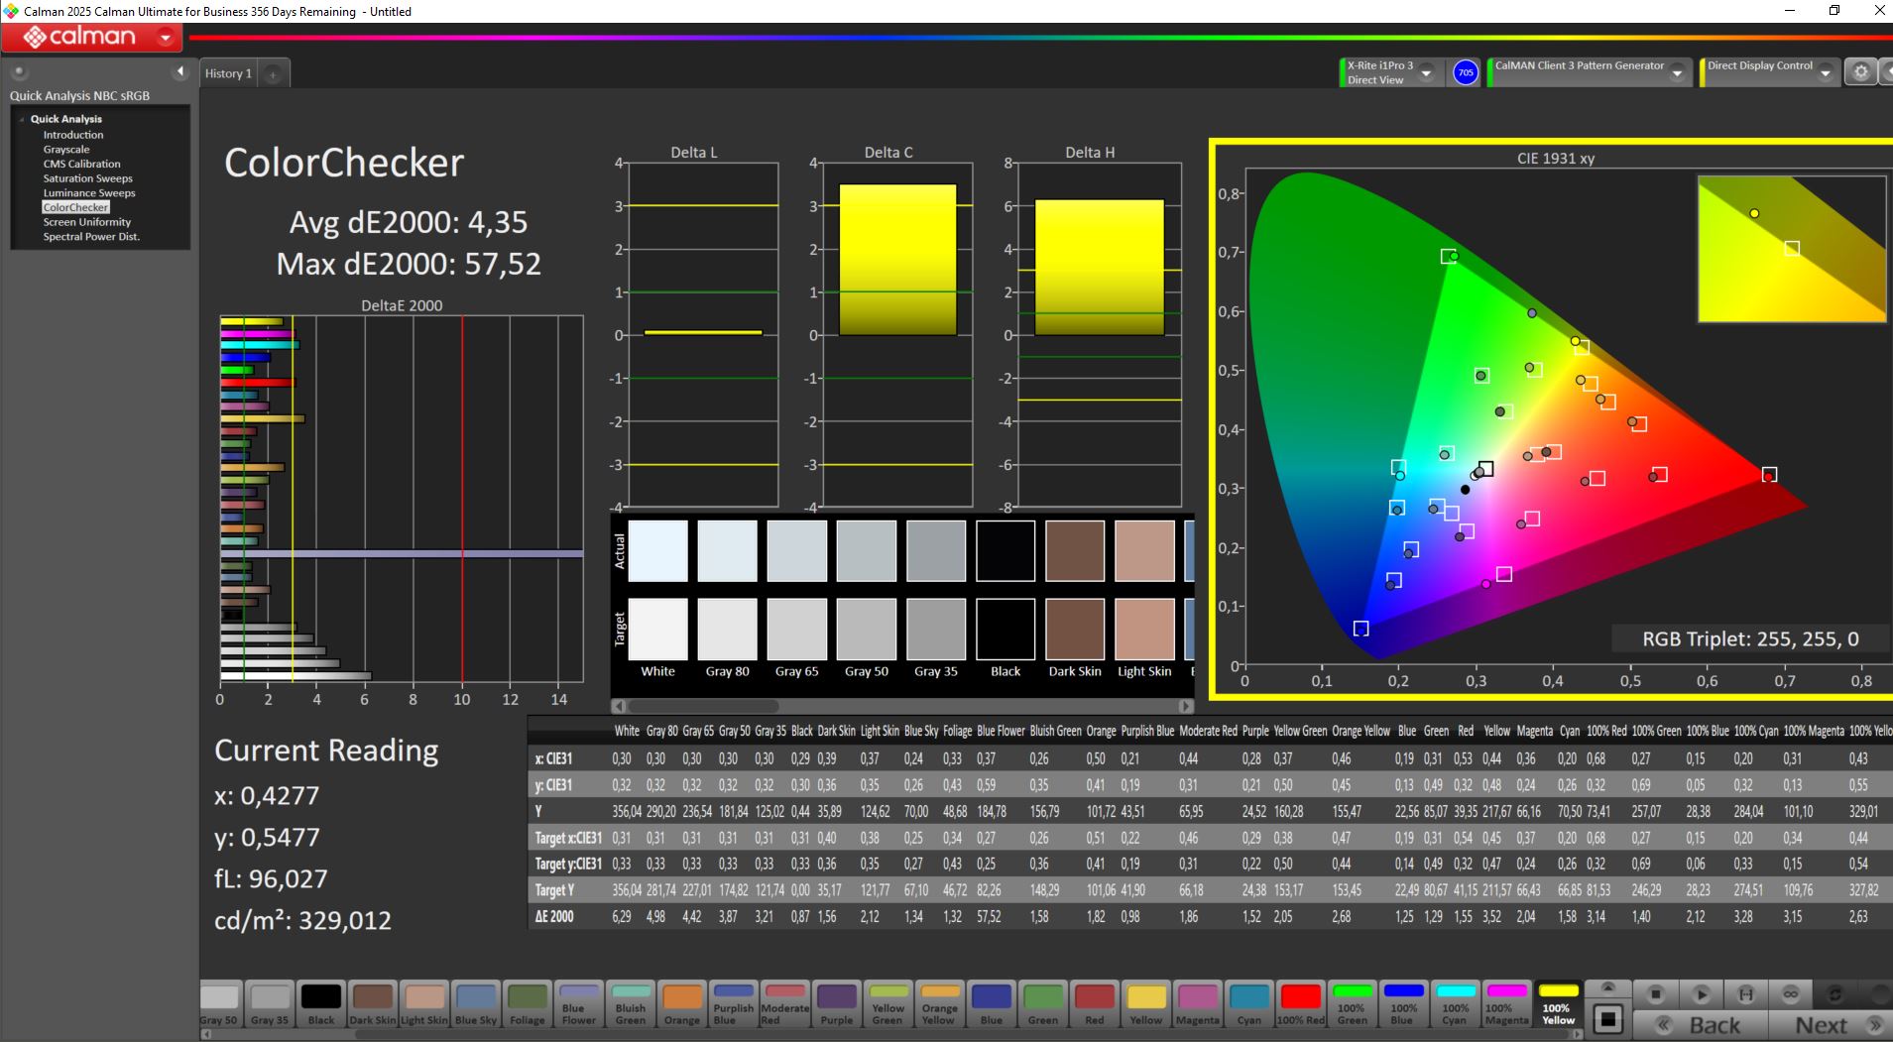The width and height of the screenshot is (1893, 1042).
Task: Open the CalMAN Client 3 Pattern Generator dropdown
Action: (x=1677, y=72)
